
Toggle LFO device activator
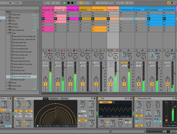tap(99, 98)
